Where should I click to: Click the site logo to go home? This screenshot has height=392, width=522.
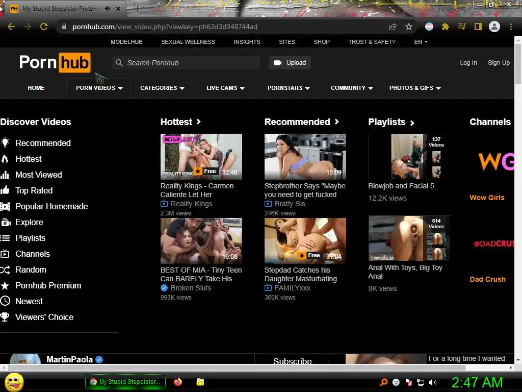click(x=55, y=62)
